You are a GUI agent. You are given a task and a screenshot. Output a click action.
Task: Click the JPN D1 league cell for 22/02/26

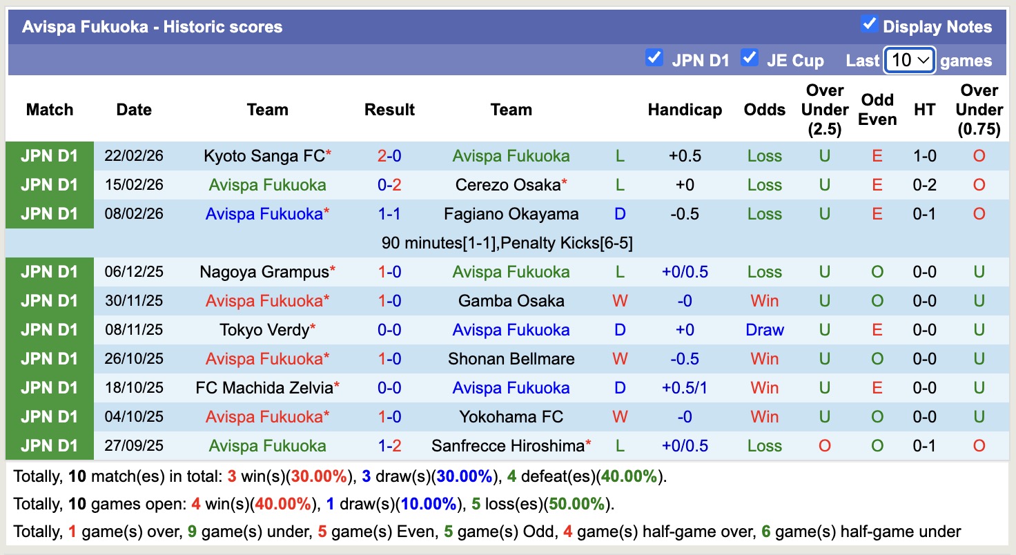50,156
